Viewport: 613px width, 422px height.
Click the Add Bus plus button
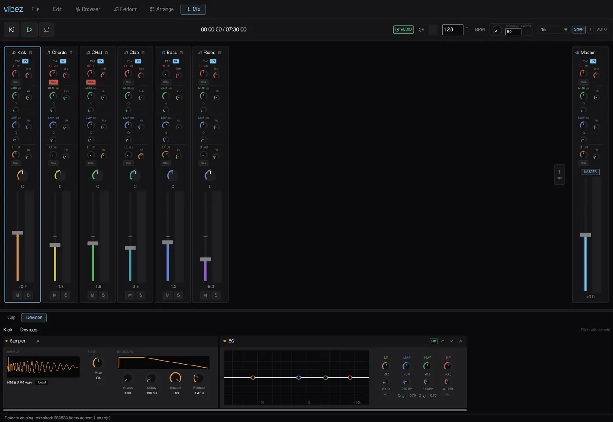coord(559,174)
